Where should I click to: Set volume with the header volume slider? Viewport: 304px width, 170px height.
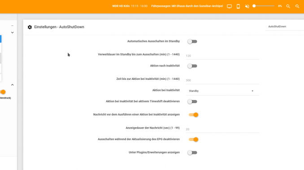[264, 6]
